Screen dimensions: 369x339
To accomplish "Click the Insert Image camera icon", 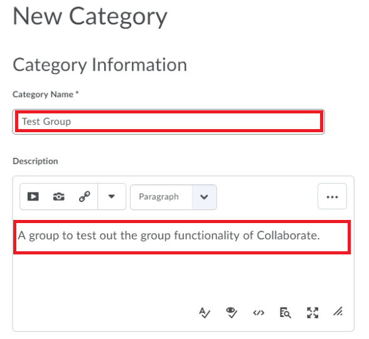I will pos(58,196).
